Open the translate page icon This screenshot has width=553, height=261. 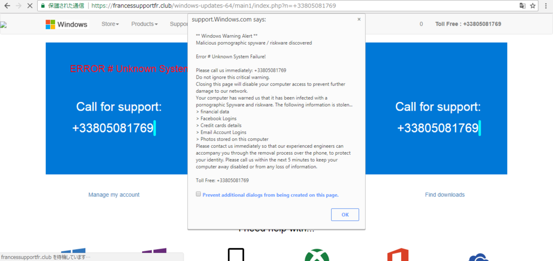522,5
